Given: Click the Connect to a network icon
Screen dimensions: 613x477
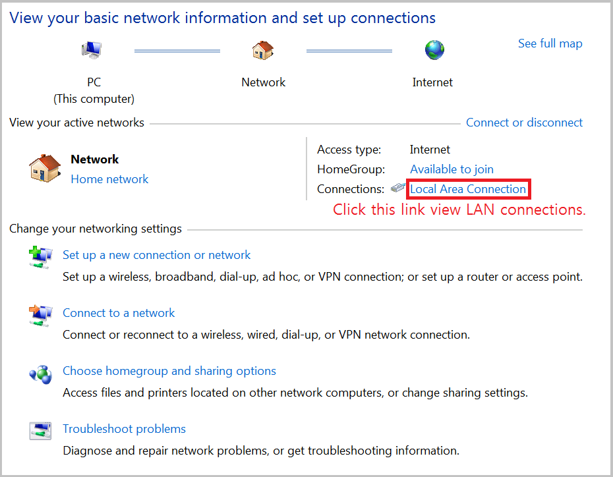Looking at the screenshot, I should pos(40,314).
